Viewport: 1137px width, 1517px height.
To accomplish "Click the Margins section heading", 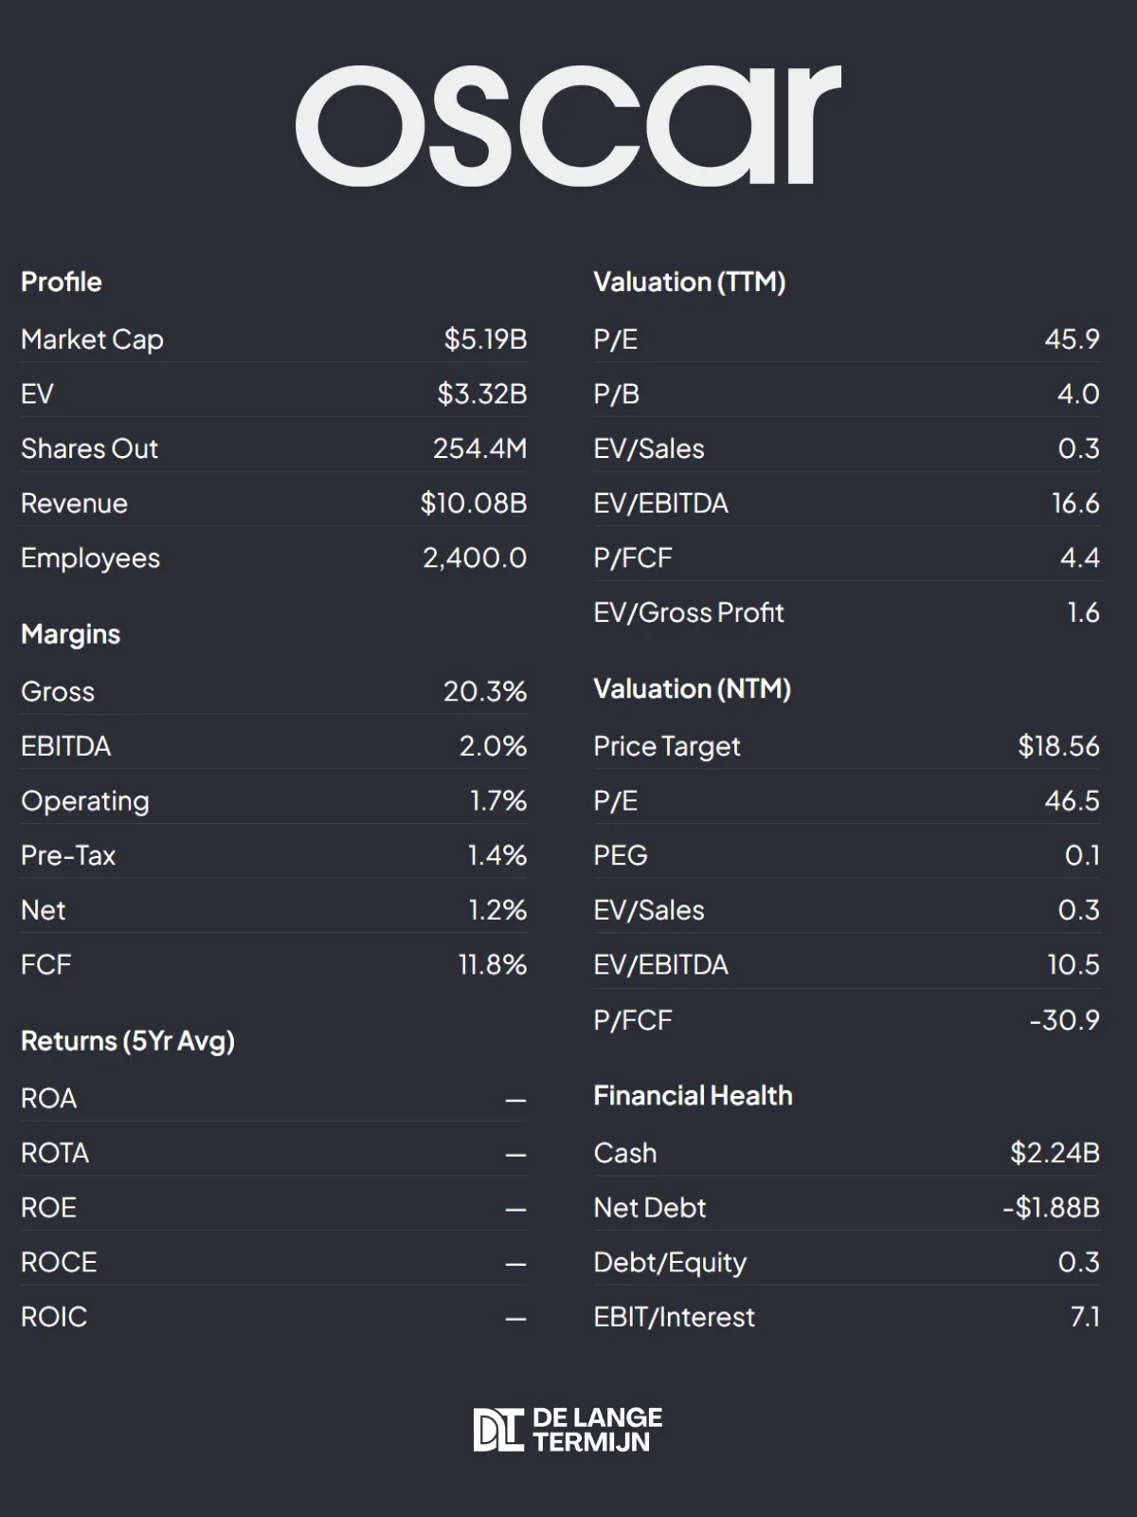I will [x=71, y=634].
